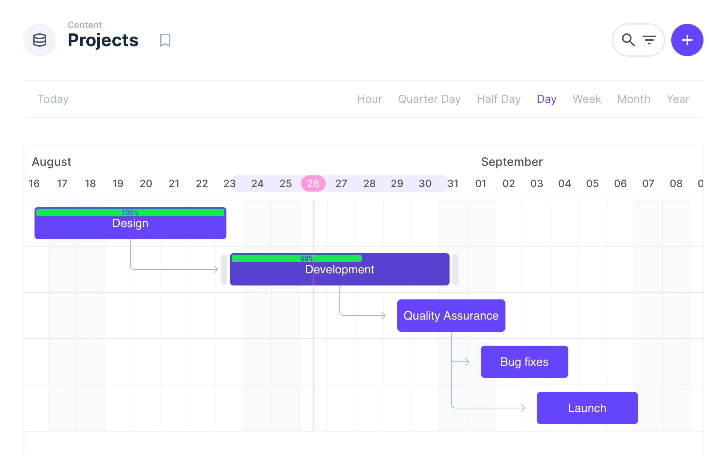Select the Development task bar
The image size is (727, 455).
(340, 269)
